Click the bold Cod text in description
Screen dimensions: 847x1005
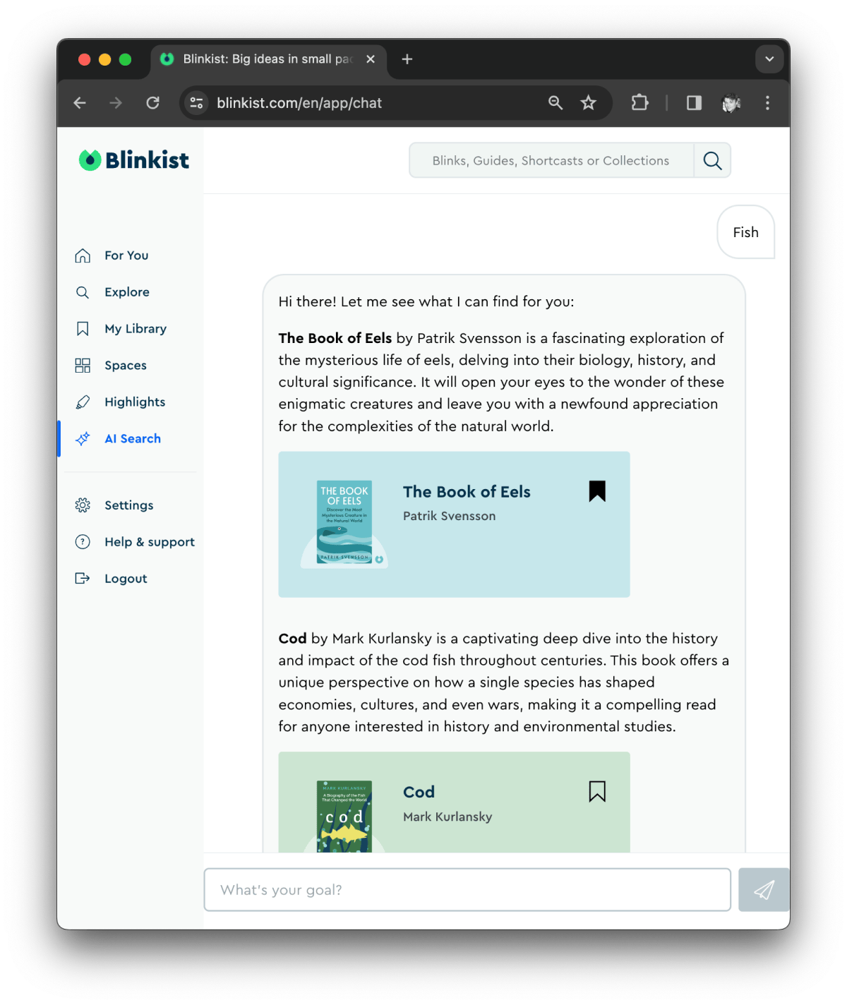tap(292, 639)
